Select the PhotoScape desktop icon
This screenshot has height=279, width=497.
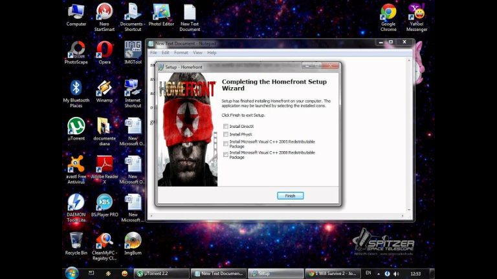point(76,53)
